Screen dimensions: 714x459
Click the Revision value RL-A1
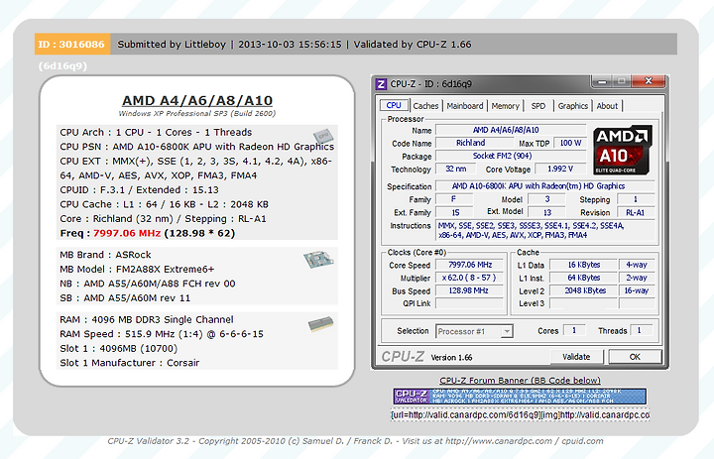coord(636,212)
